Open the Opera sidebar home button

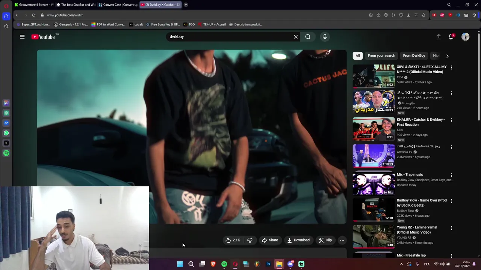pos(6,16)
